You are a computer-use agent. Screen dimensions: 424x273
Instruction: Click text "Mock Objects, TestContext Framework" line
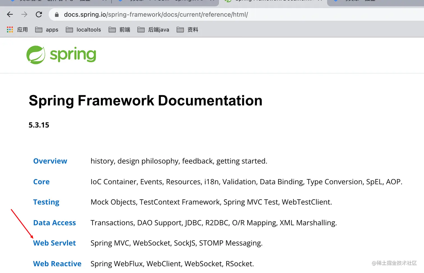pos(211,202)
